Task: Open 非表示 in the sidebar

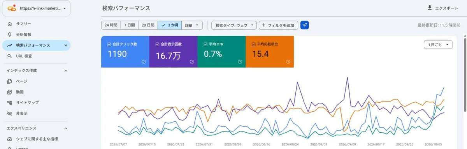Action: [x=36, y=113]
